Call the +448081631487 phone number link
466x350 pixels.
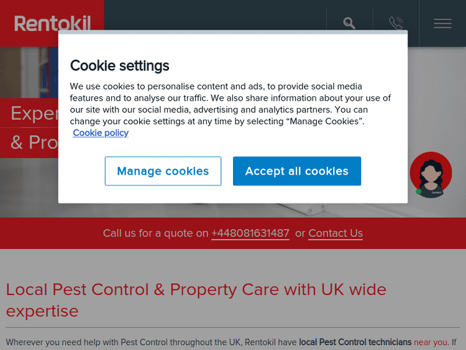250,233
